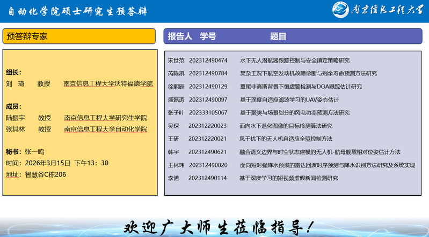
Task: Click student ID 202312490784 for 芮陈凯
Action: [x=208, y=73]
